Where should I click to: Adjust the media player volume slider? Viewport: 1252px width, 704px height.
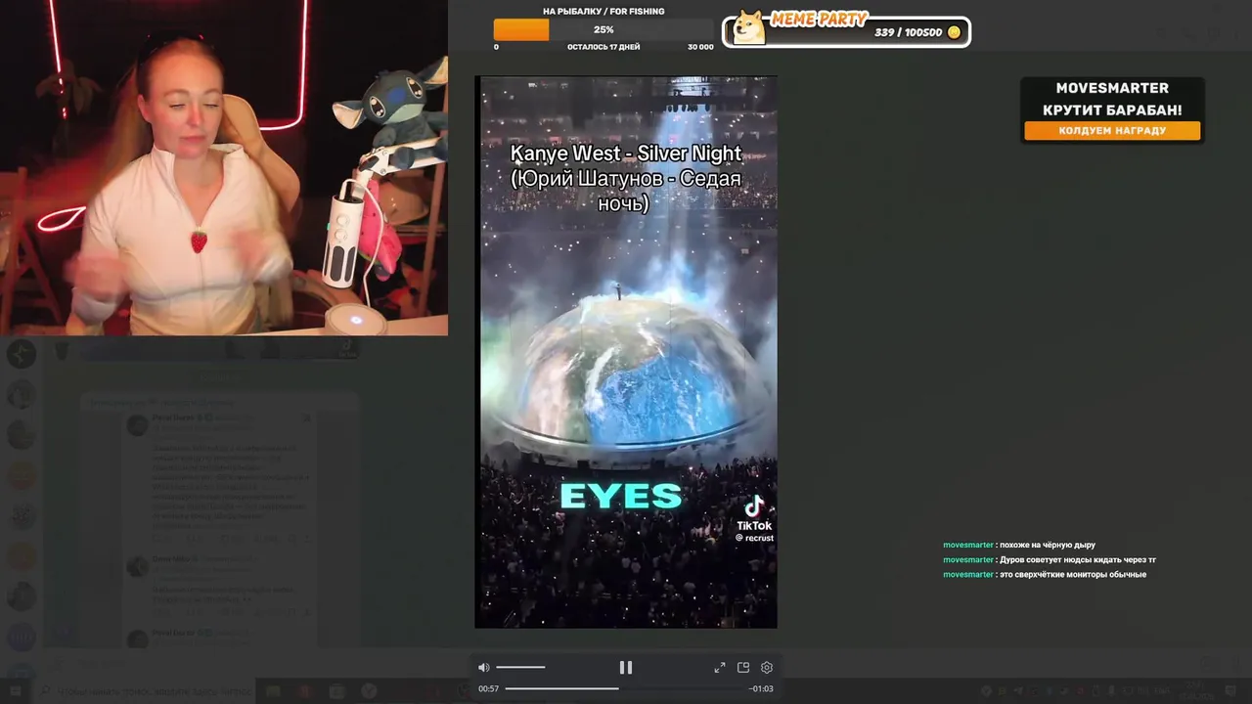pos(520,668)
